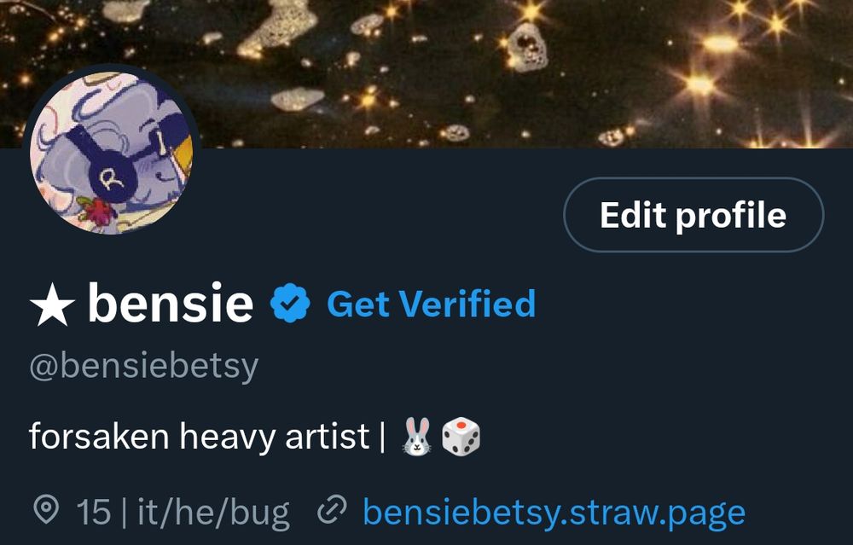Click the red flower on avatar
The image size is (853, 545).
pos(99,212)
